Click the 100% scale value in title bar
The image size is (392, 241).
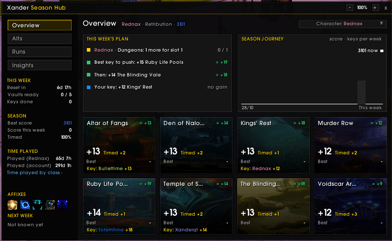coord(362,8)
